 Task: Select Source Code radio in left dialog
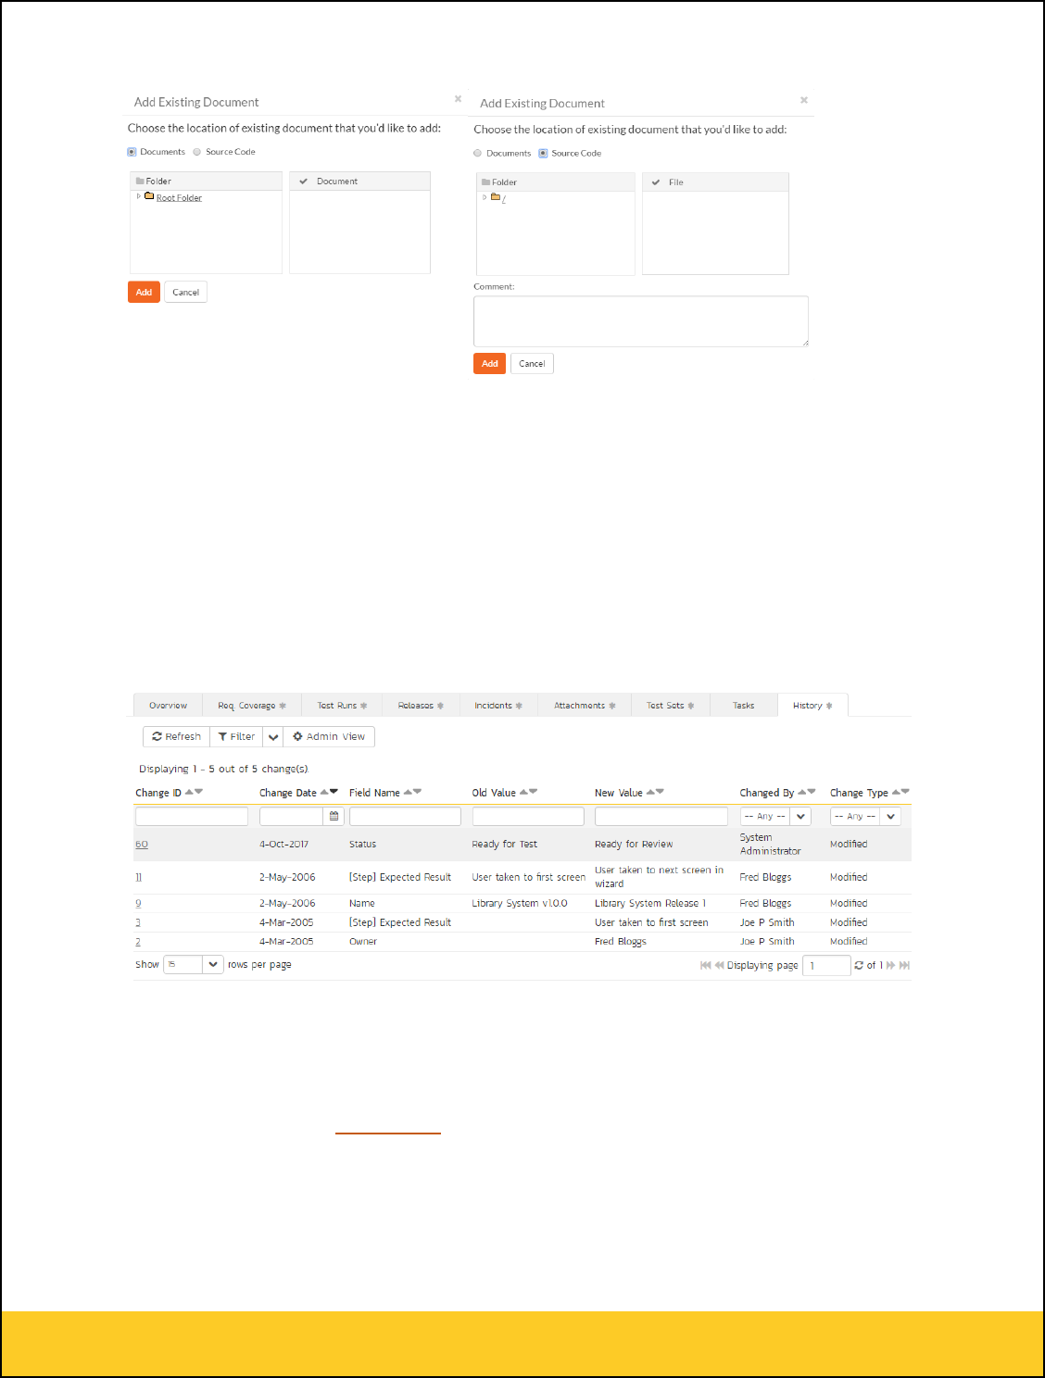click(x=197, y=152)
